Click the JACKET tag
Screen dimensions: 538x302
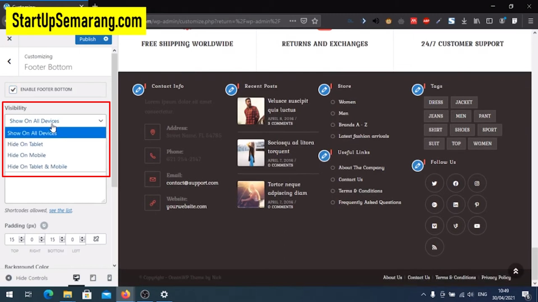coord(464,102)
